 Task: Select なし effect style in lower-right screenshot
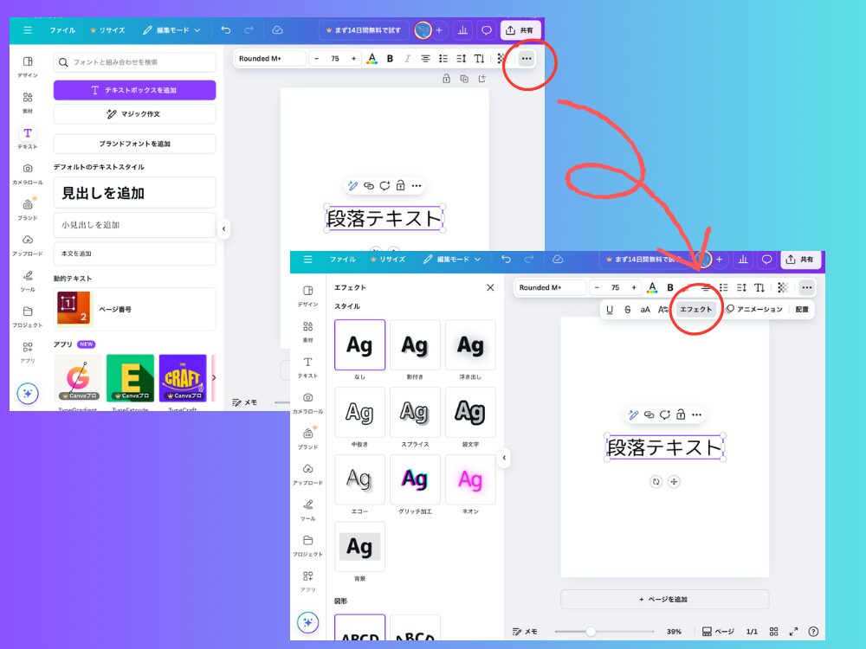coord(359,345)
